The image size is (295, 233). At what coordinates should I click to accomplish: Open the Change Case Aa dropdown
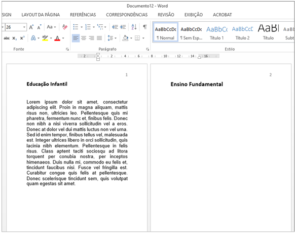point(51,27)
